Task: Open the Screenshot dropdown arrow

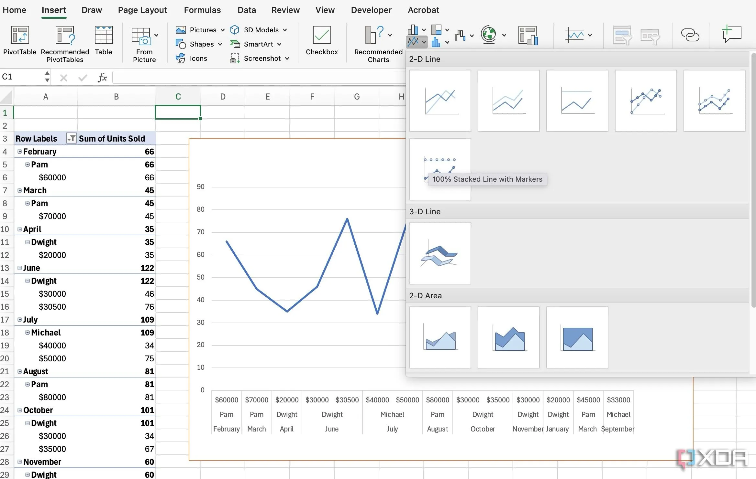Action: [x=287, y=59]
